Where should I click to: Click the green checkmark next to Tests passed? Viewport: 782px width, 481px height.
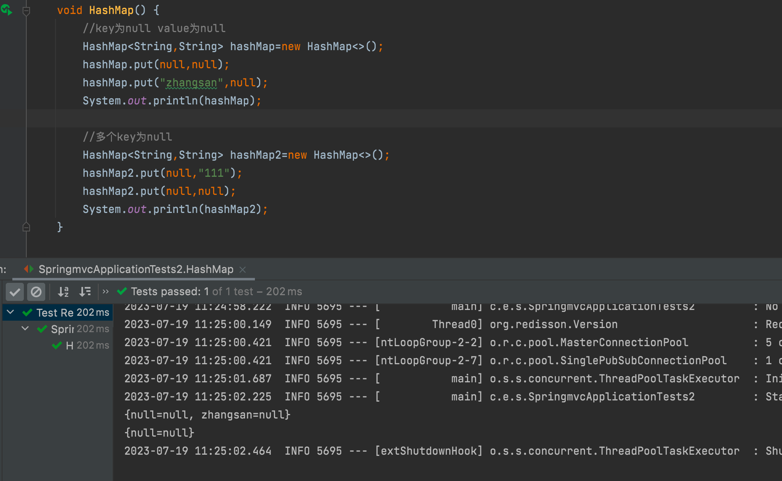pyautogui.click(x=122, y=291)
